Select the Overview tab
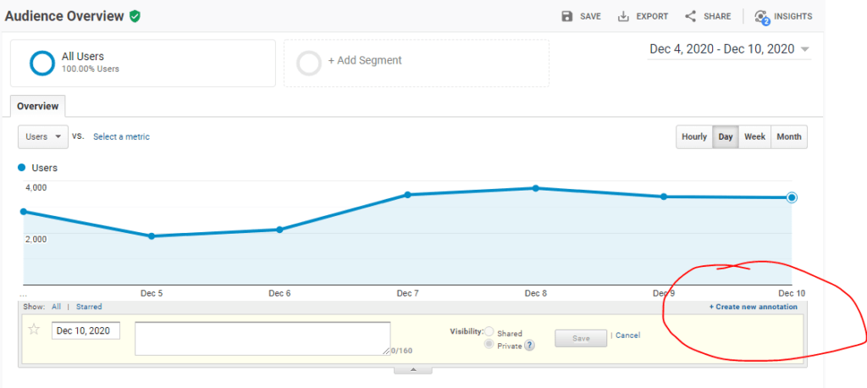The image size is (867, 388). pyautogui.click(x=37, y=107)
